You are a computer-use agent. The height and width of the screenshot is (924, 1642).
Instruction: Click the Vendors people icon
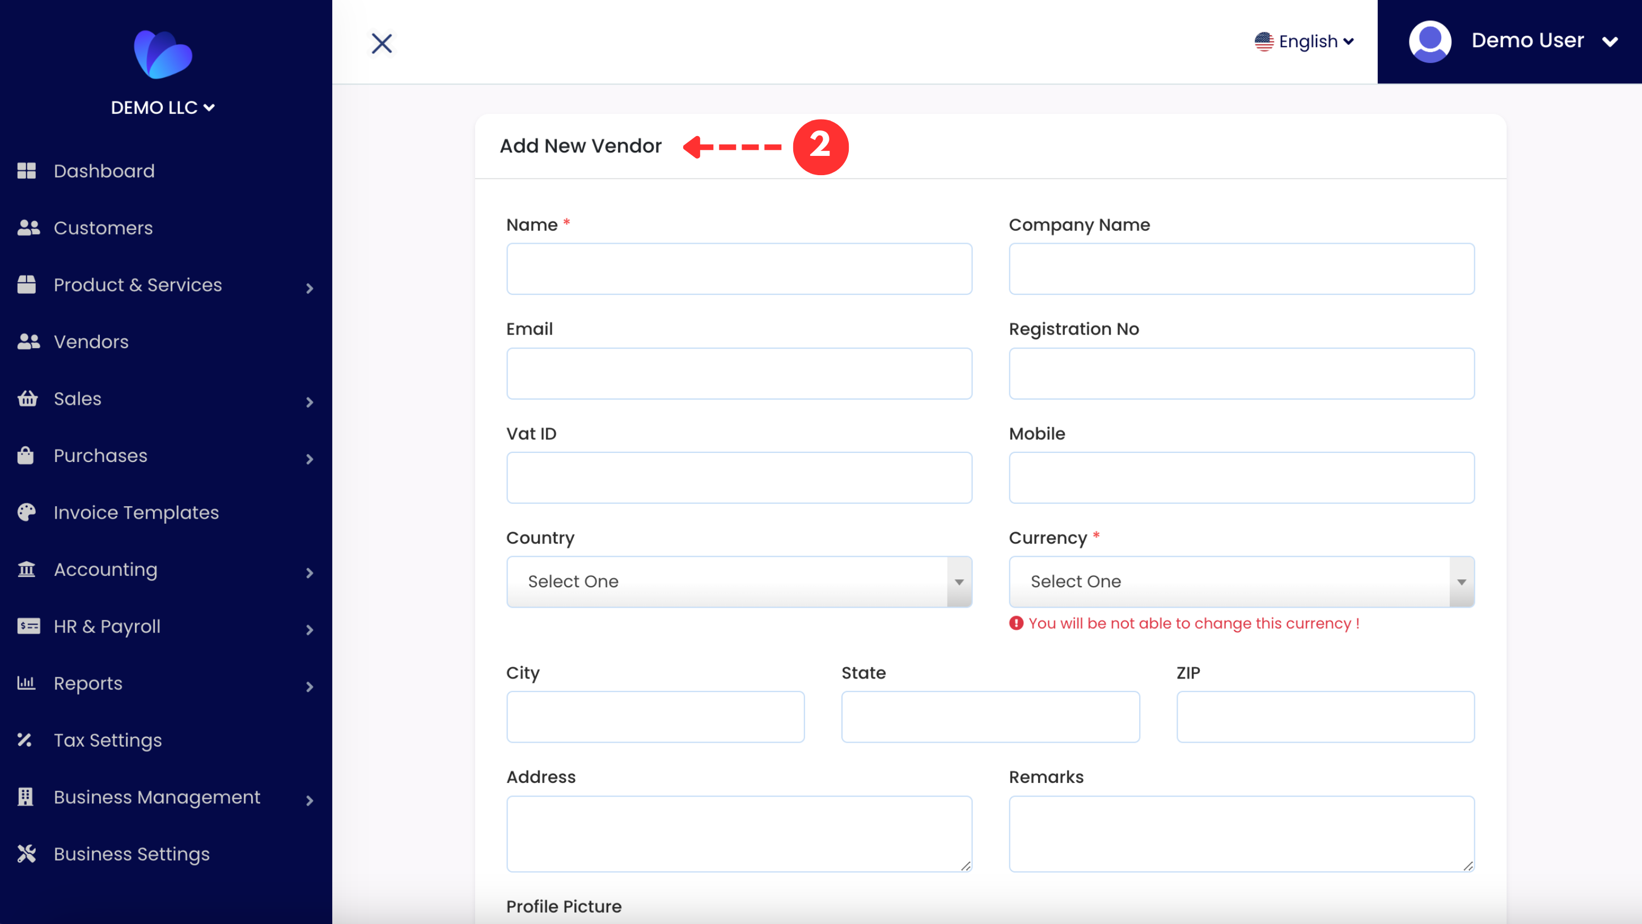[x=28, y=342]
